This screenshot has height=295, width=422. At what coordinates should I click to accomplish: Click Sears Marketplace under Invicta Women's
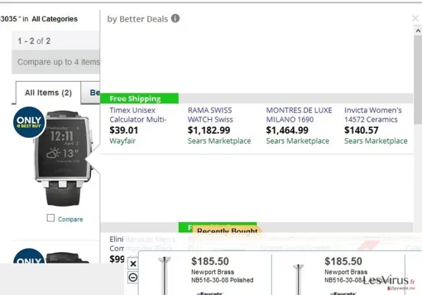[x=376, y=141]
